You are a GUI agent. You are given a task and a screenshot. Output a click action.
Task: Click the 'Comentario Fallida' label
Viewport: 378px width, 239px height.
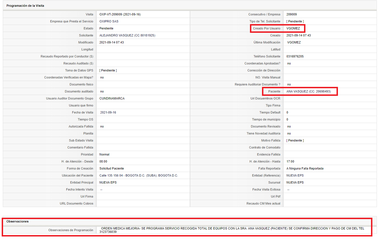[x=80, y=147]
